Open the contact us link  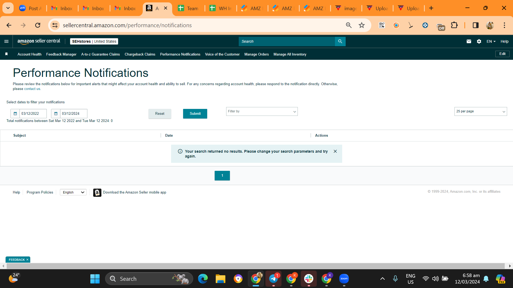[32, 89]
